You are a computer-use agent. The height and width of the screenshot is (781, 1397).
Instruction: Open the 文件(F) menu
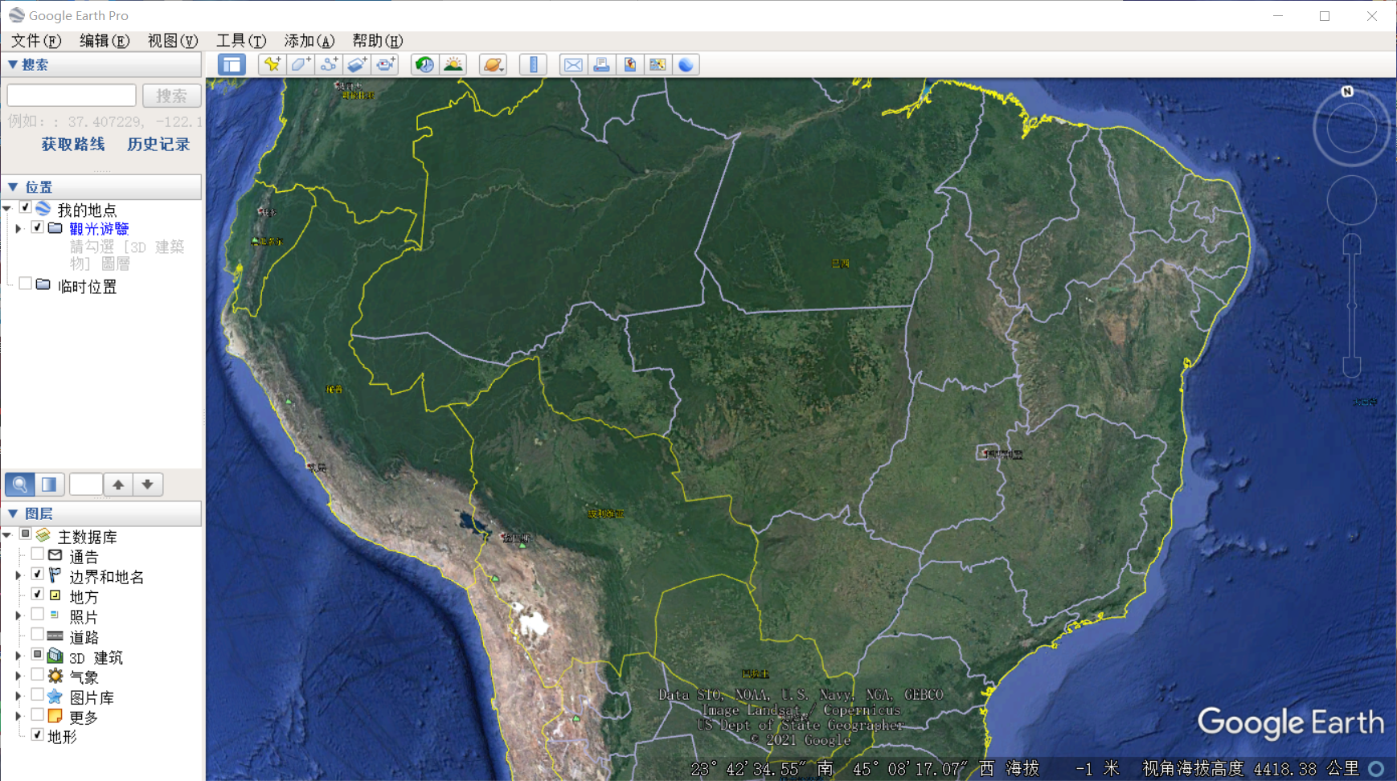(x=35, y=41)
